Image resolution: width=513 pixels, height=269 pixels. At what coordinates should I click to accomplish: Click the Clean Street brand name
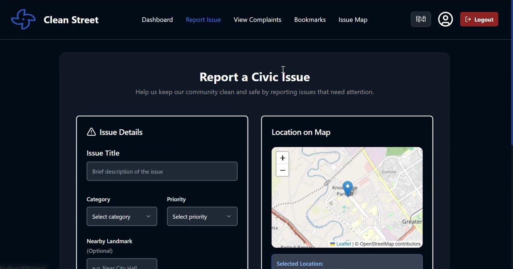71,20
